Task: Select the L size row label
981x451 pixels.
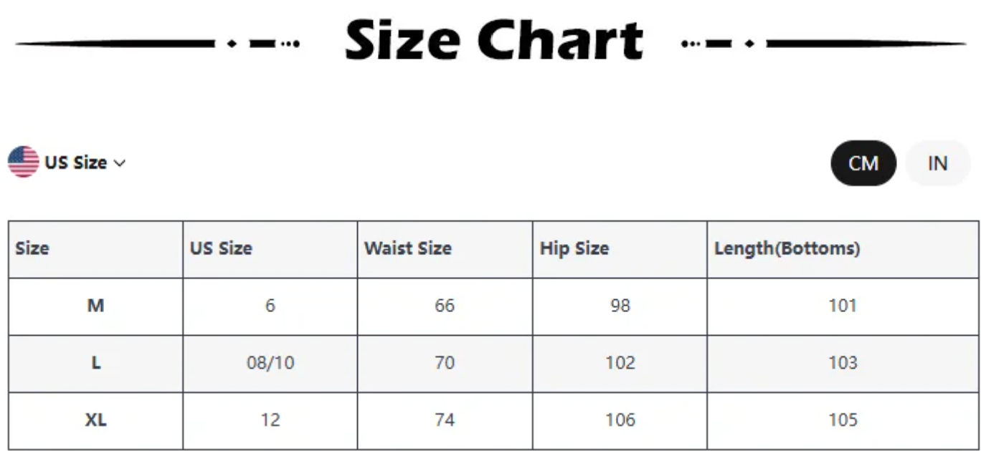Action: [x=95, y=363]
